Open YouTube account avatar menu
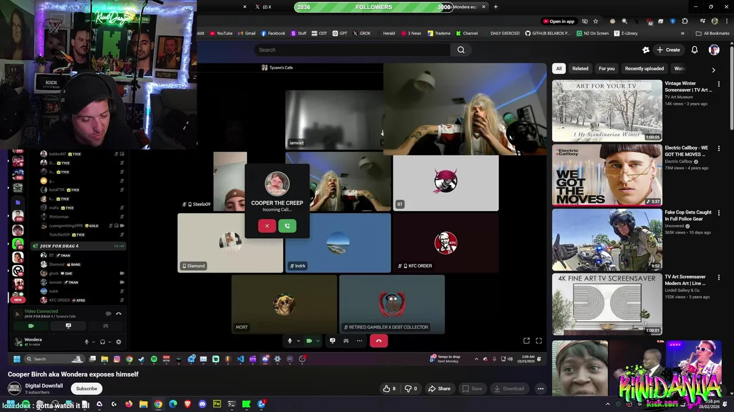Viewport: 734px width, 412px height. pos(714,50)
